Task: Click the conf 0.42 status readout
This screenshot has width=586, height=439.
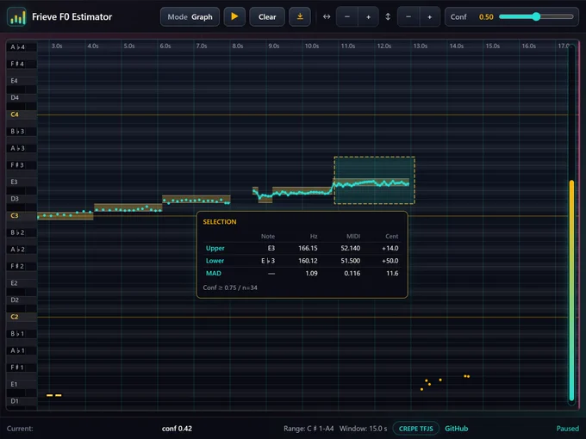Action: [x=177, y=429]
